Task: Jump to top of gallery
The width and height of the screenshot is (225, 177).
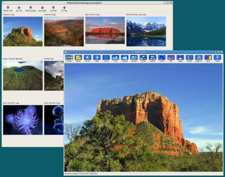Action: (x=64, y=9)
